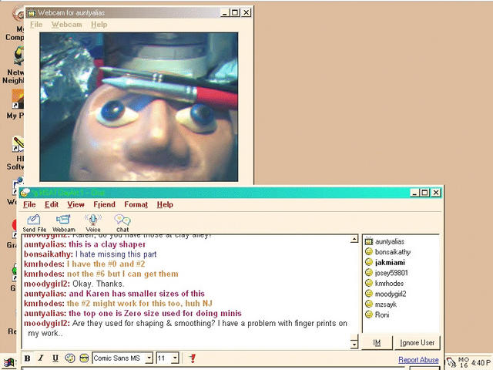Screen dimensions: 493x370
Task: Click the webcam icon beside auntyalias
Action: coord(368,241)
